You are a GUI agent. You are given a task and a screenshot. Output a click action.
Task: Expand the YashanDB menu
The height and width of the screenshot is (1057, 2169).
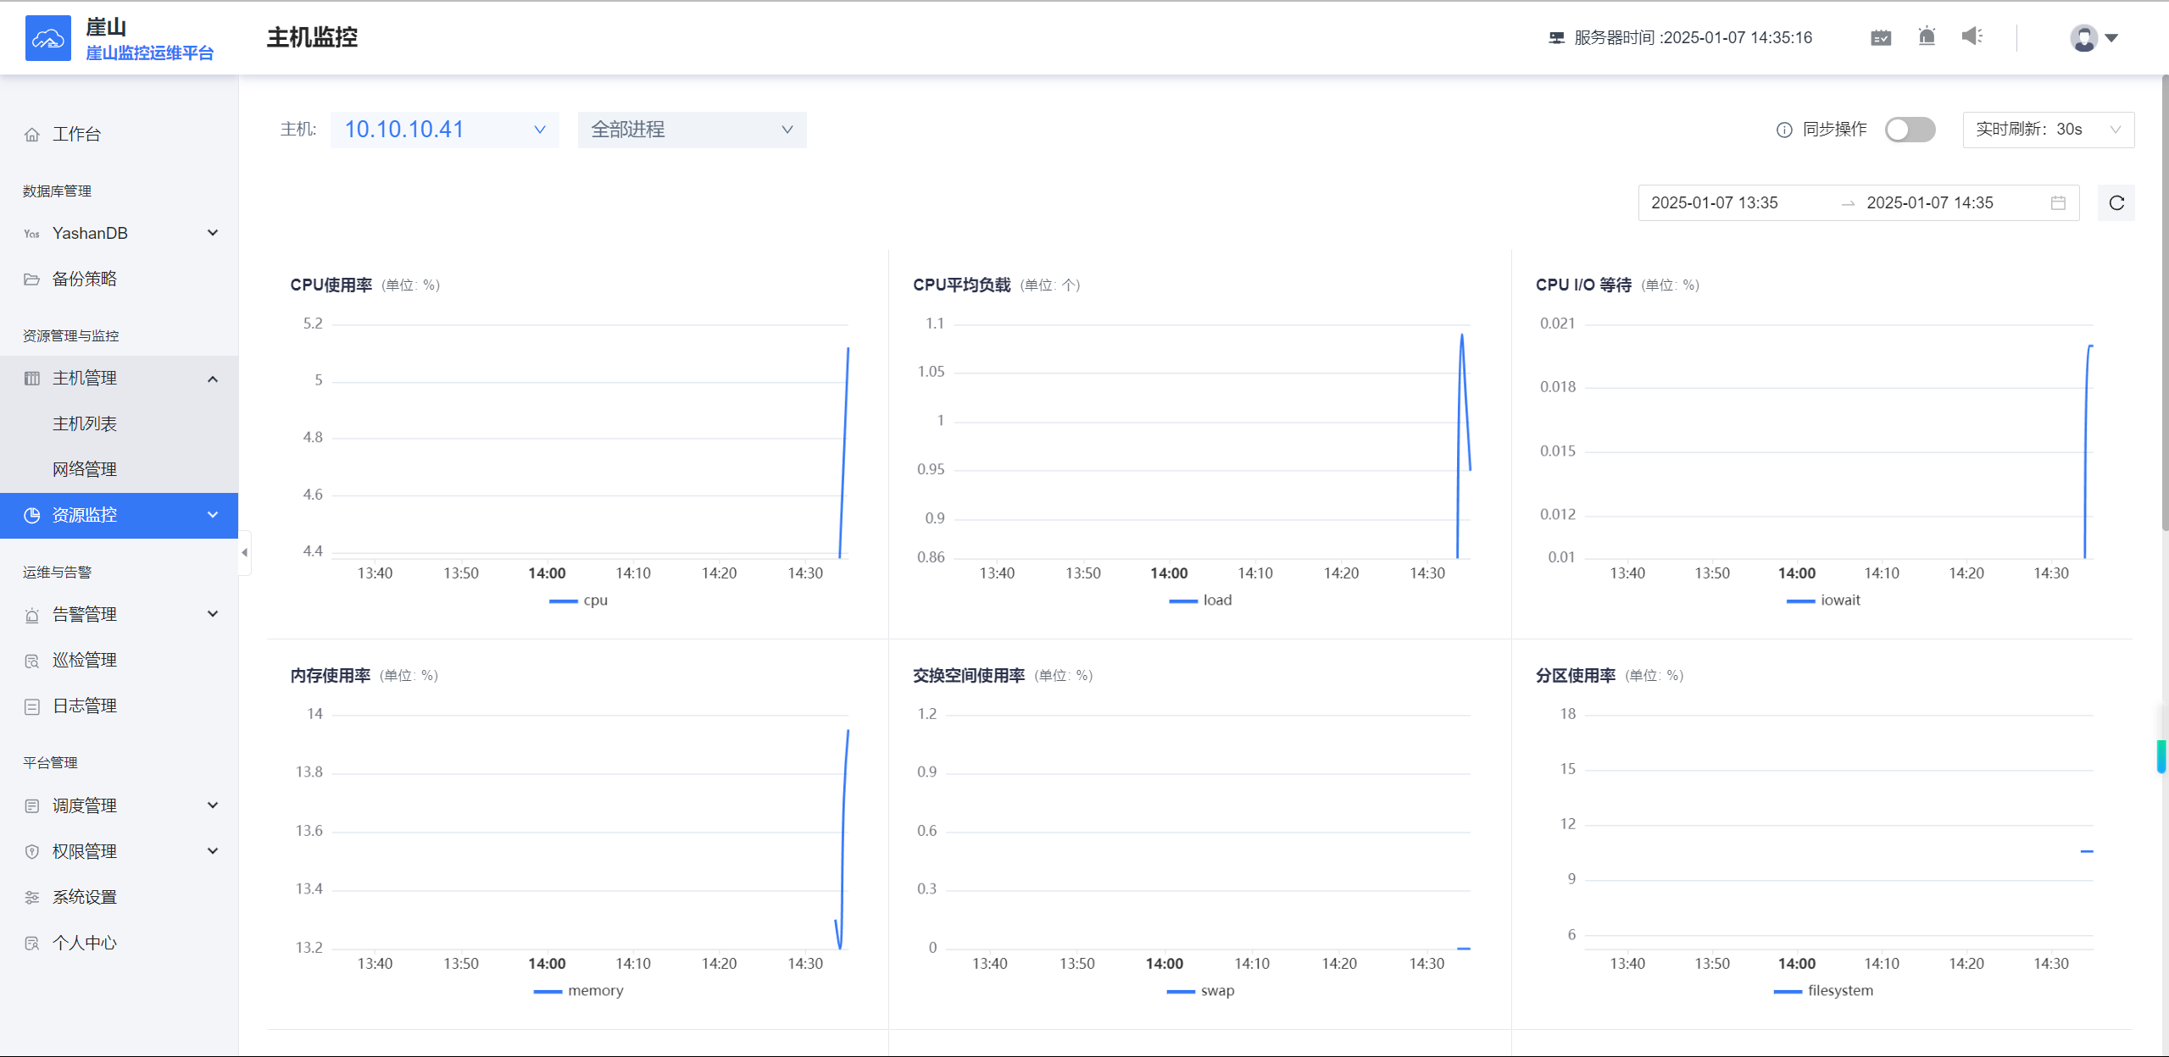(119, 233)
